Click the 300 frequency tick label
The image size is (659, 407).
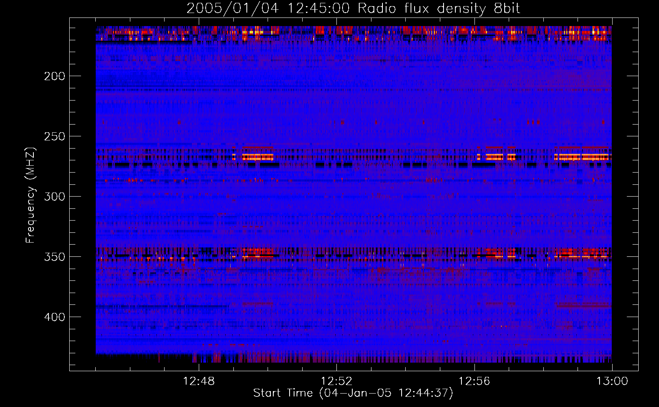tap(55, 197)
